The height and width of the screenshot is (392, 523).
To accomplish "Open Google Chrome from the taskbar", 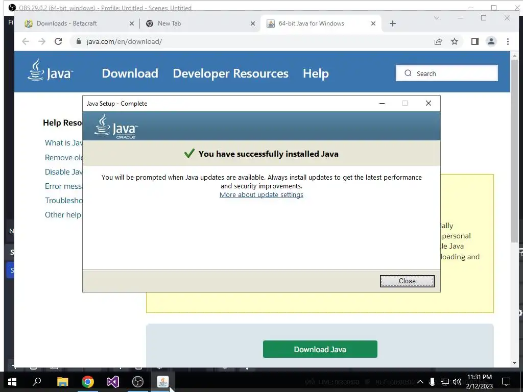I will tap(88, 382).
